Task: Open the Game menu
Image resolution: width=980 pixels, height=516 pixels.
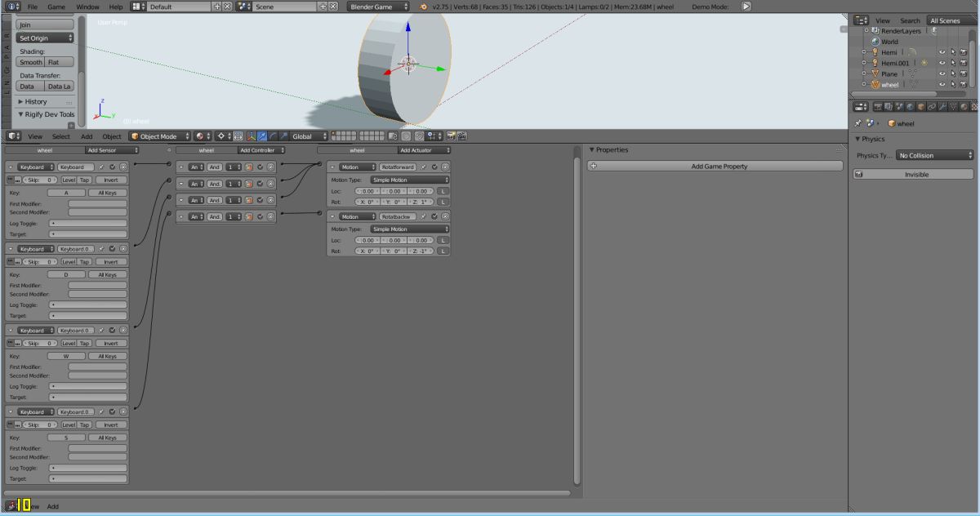Action: [x=56, y=6]
